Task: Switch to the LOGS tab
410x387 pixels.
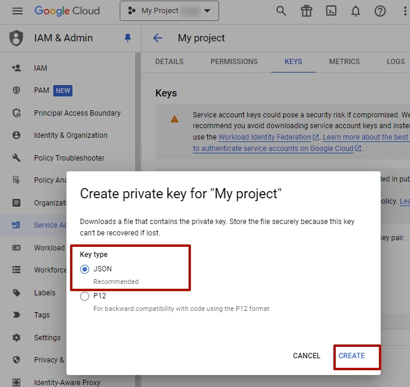Action: (396, 62)
